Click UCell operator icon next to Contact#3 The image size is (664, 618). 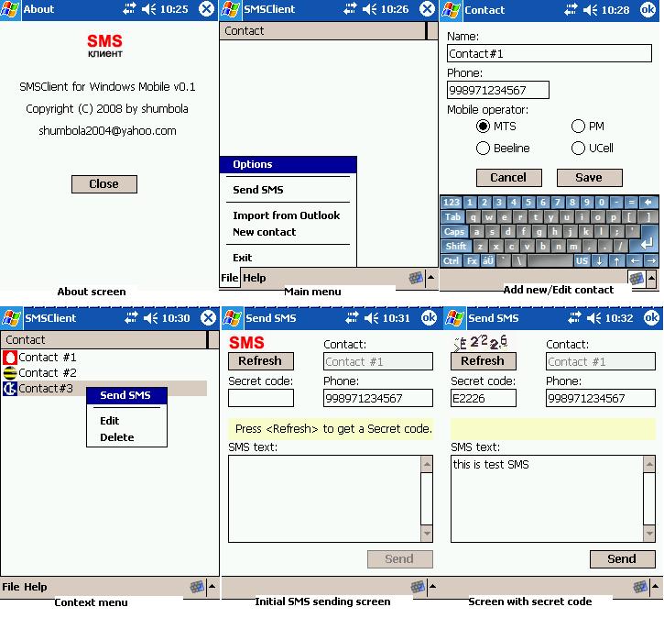tap(10, 388)
